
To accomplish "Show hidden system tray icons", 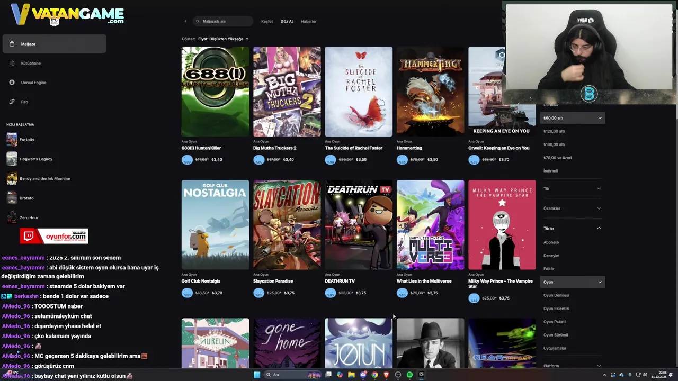I will coord(604,375).
